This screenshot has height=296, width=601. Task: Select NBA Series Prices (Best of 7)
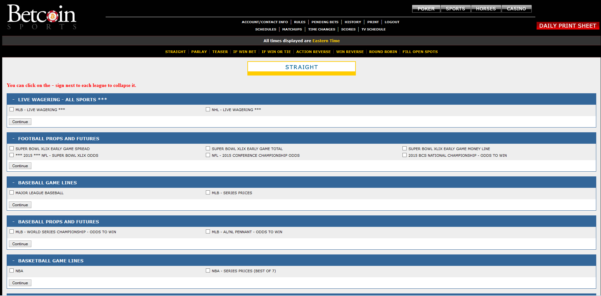click(x=208, y=271)
